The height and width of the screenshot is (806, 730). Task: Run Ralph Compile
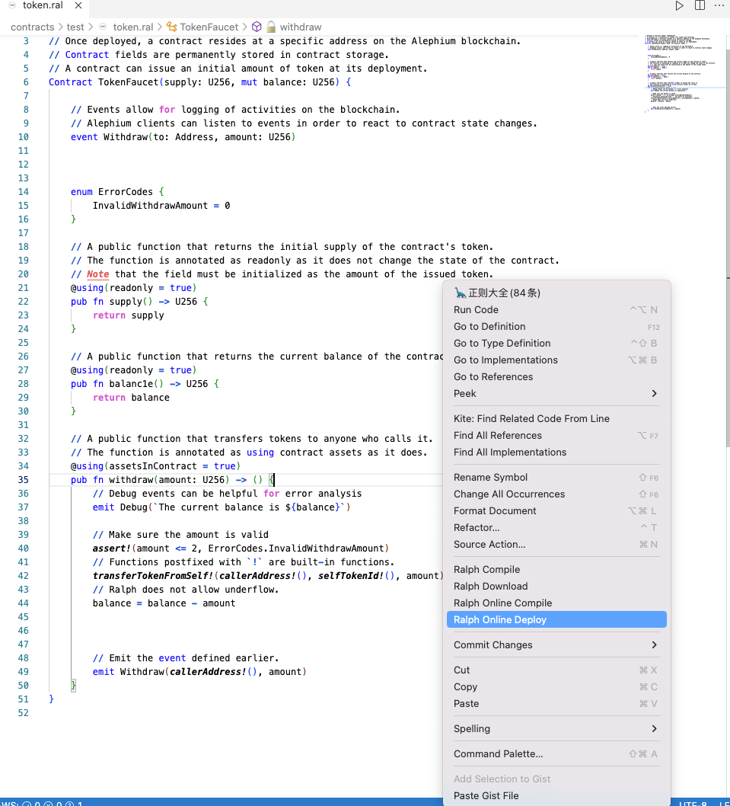(557, 570)
